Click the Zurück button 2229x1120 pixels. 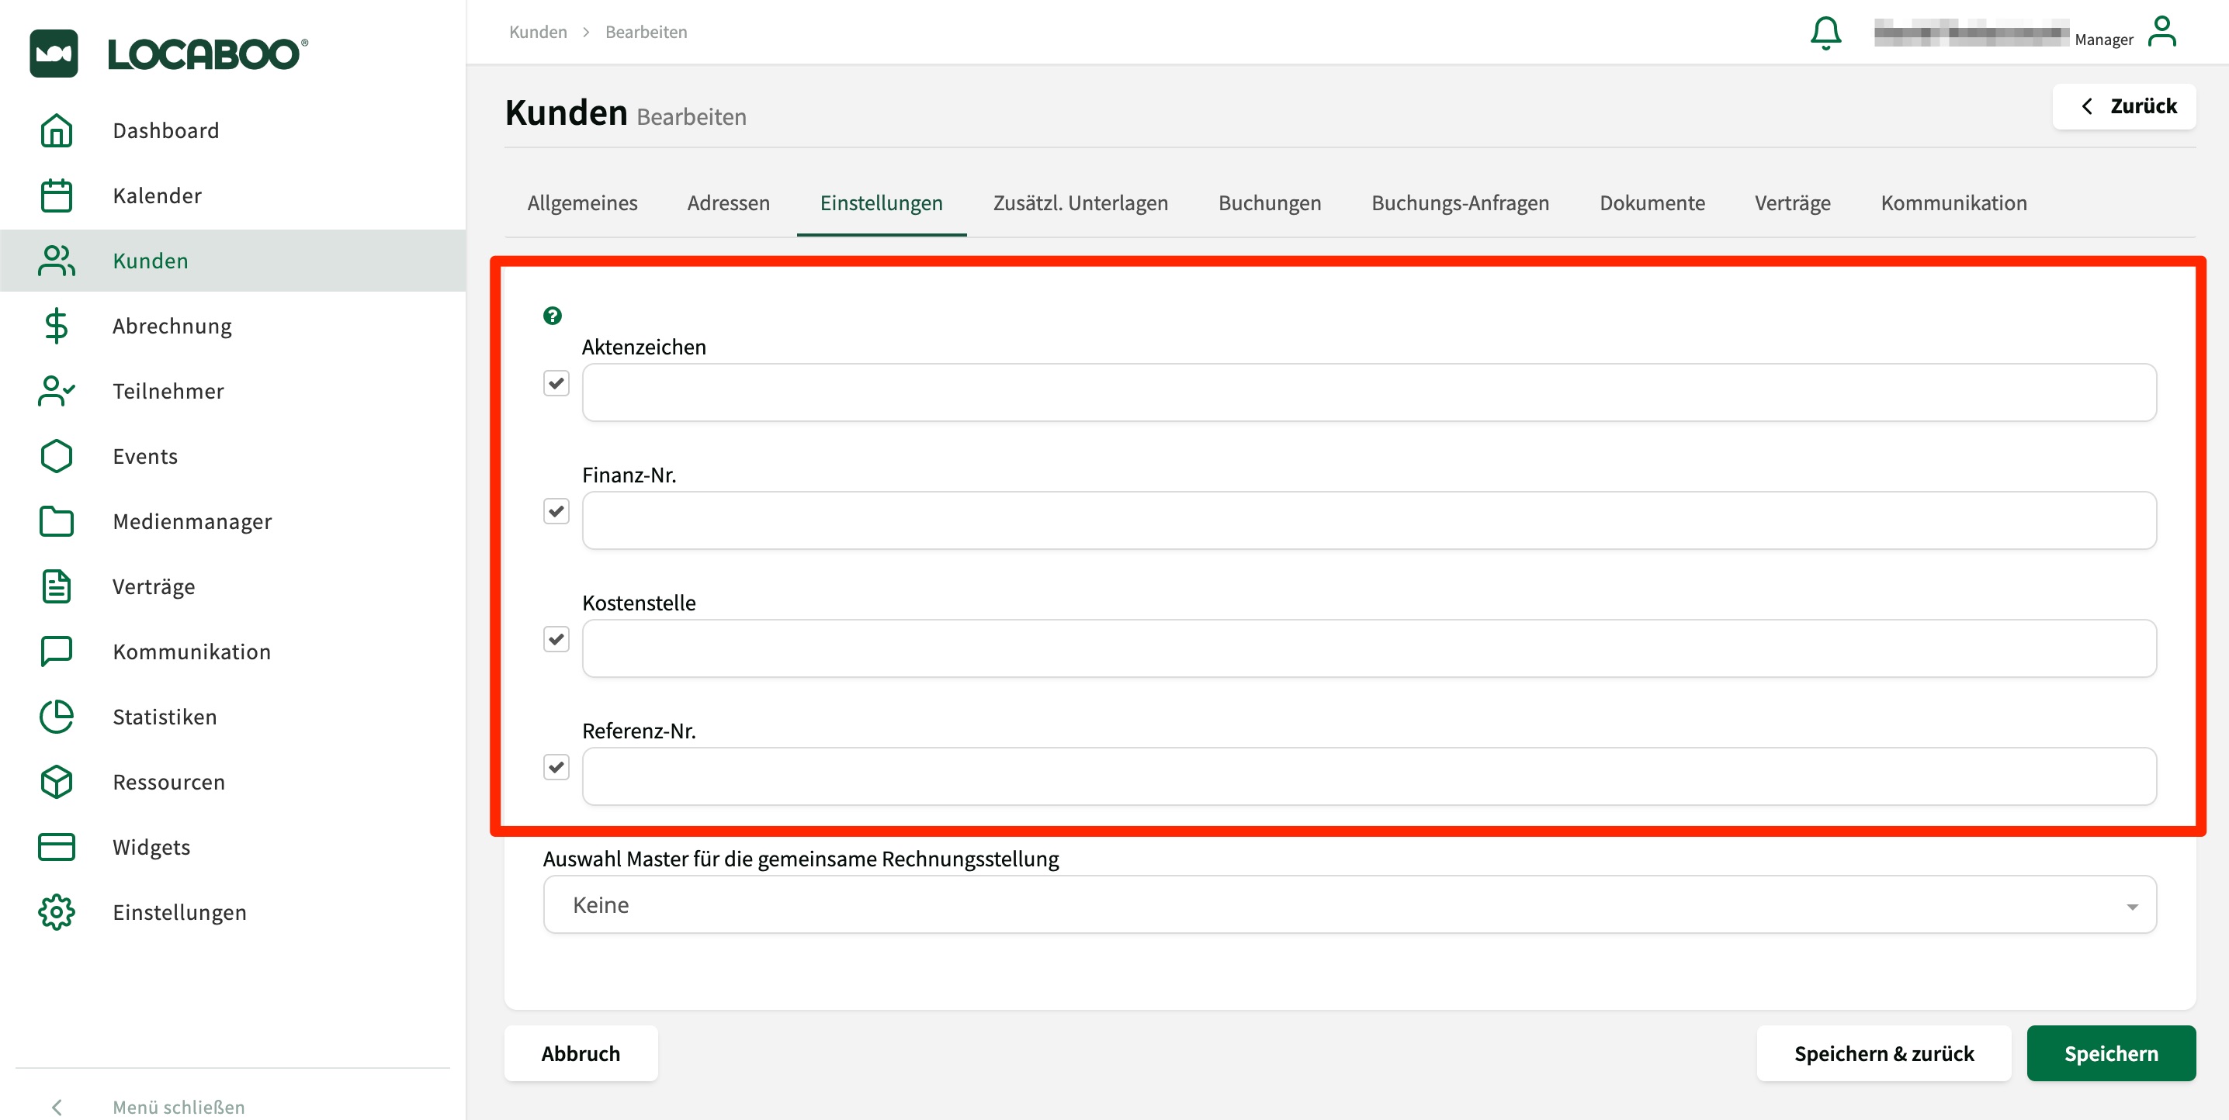[x=2123, y=106]
